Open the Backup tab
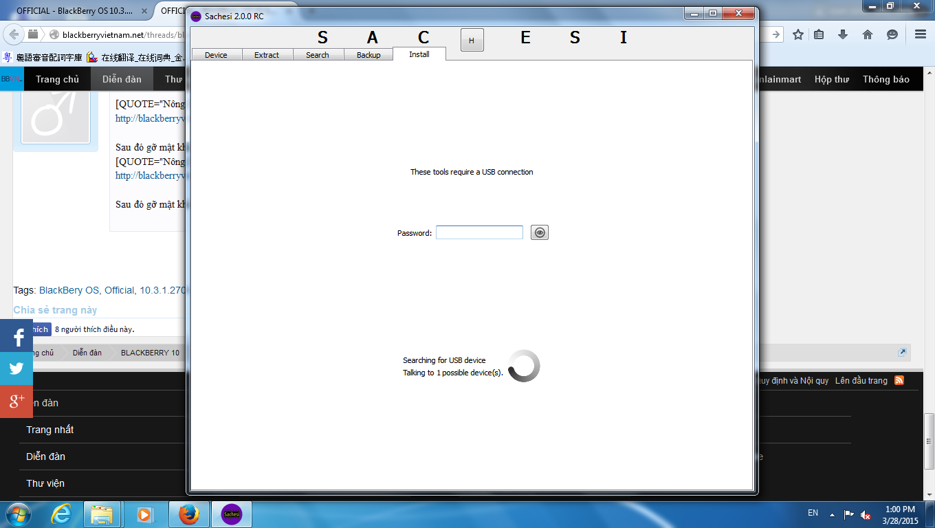 pyautogui.click(x=368, y=55)
